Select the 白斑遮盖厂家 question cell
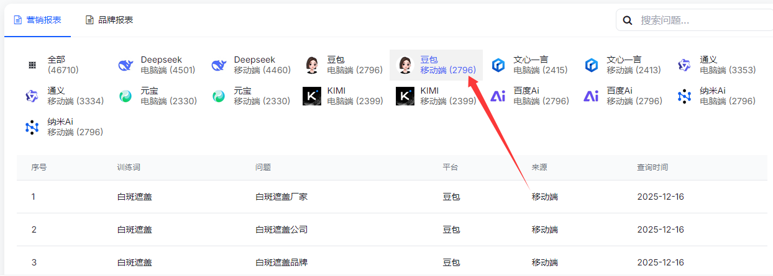The height and width of the screenshot is (276, 773). (281, 197)
